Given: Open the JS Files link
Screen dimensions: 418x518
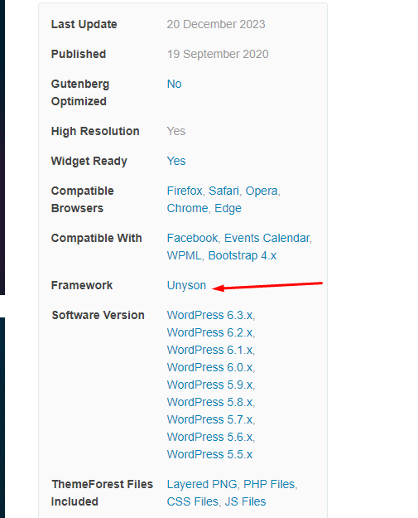Looking at the screenshot, I should 245,501.
